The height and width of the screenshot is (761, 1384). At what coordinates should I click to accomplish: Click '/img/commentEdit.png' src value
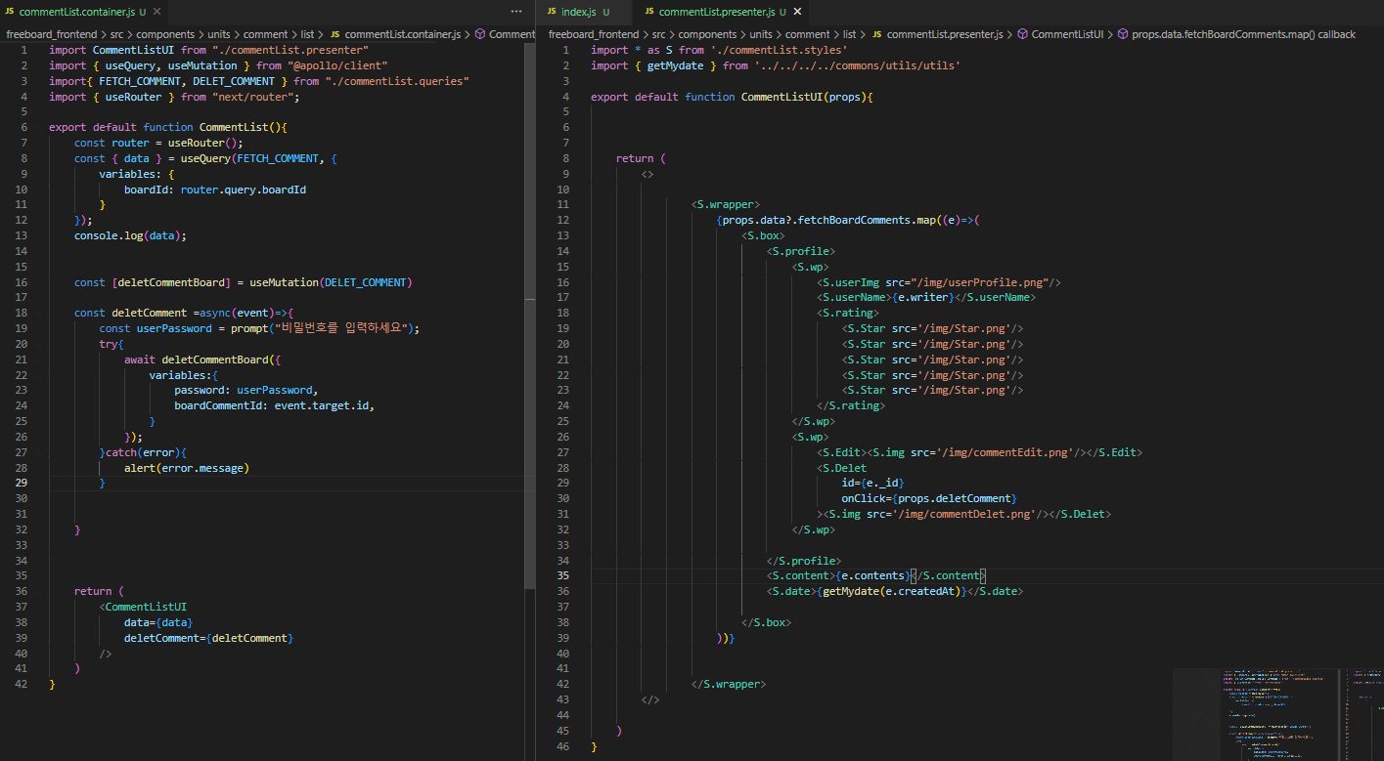[1005, 452]
